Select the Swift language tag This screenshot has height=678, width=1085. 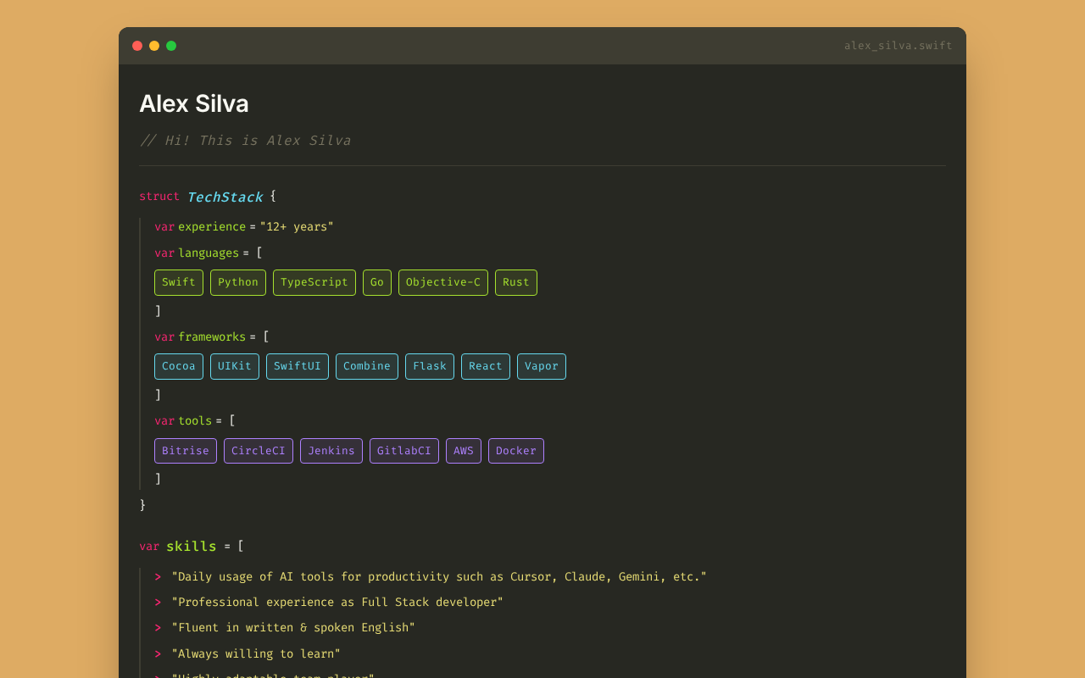(179, 282)
